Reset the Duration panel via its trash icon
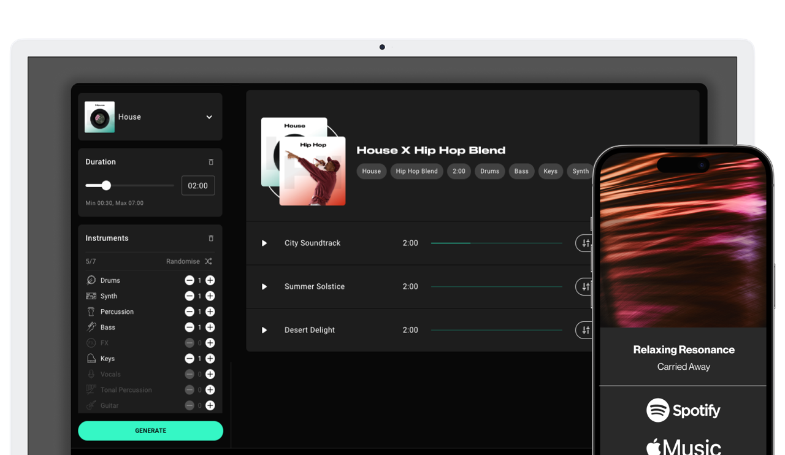Screen dimensions: 785x455 click(210, 162)
